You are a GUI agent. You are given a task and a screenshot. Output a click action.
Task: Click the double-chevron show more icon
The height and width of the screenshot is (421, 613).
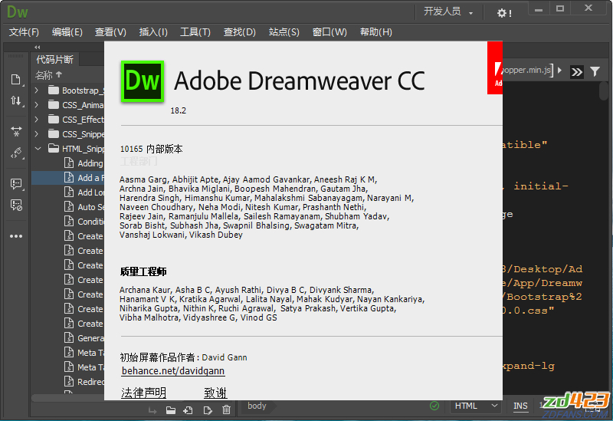[577, 72]
